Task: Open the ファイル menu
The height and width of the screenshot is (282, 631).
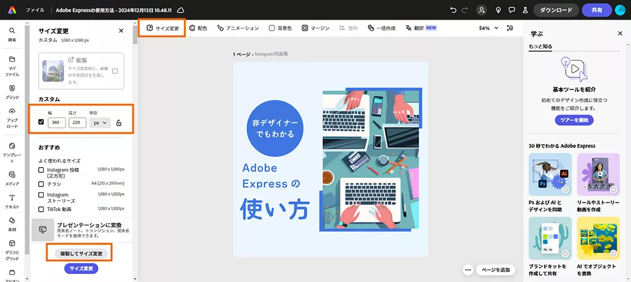Action: click(35, 10)
